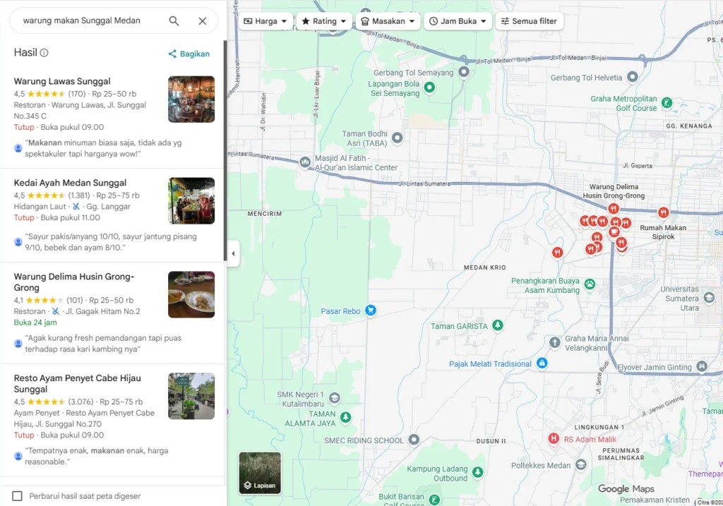Image resolution: width=723 pixels, height=506 pixels.
Task: Open the Lapisan layers thumbnail
Action: (x=260, y=473)
